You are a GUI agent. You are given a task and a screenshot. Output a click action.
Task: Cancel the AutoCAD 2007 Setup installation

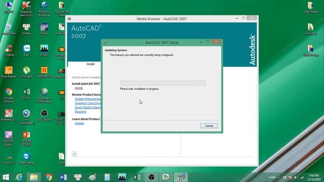point(209,126)
